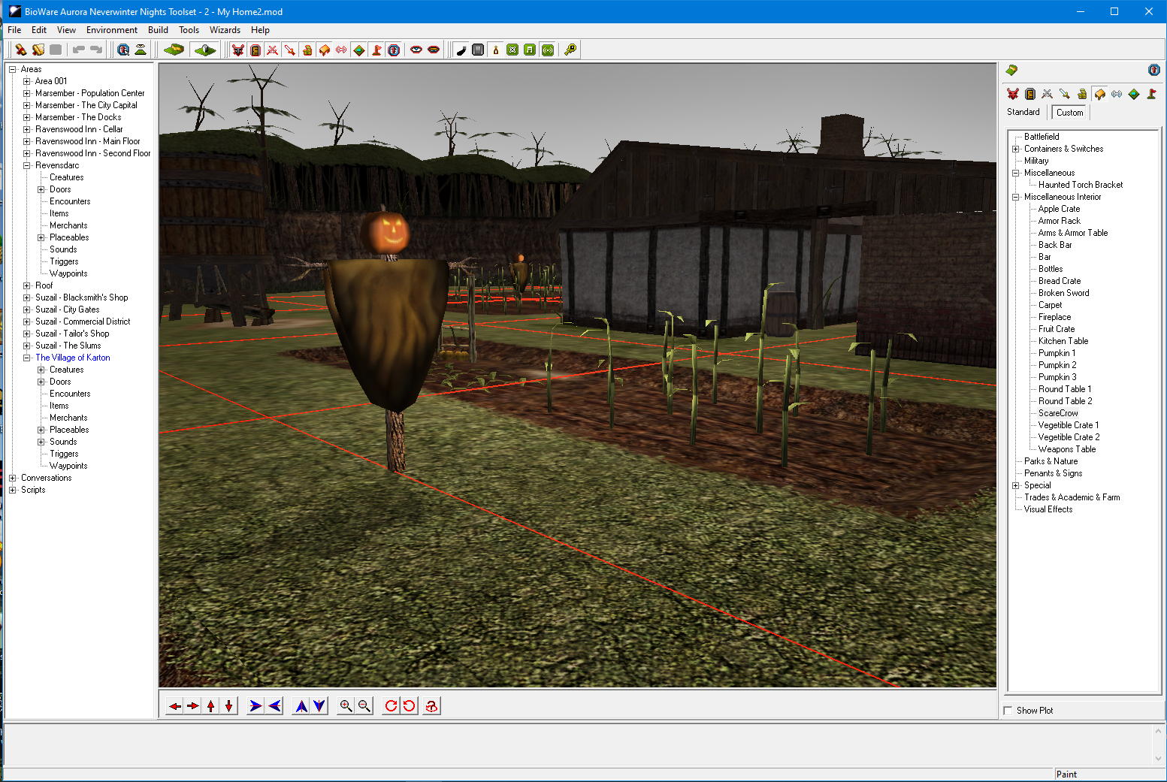Click the merchant coins icon in main toolbar
The image size is (1167, 782).
pyautogui.click(x=307, y=50)
